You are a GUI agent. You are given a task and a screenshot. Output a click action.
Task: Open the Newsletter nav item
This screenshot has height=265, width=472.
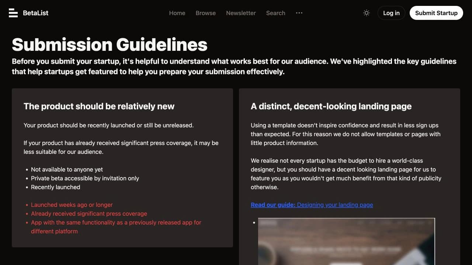[241, 13]
